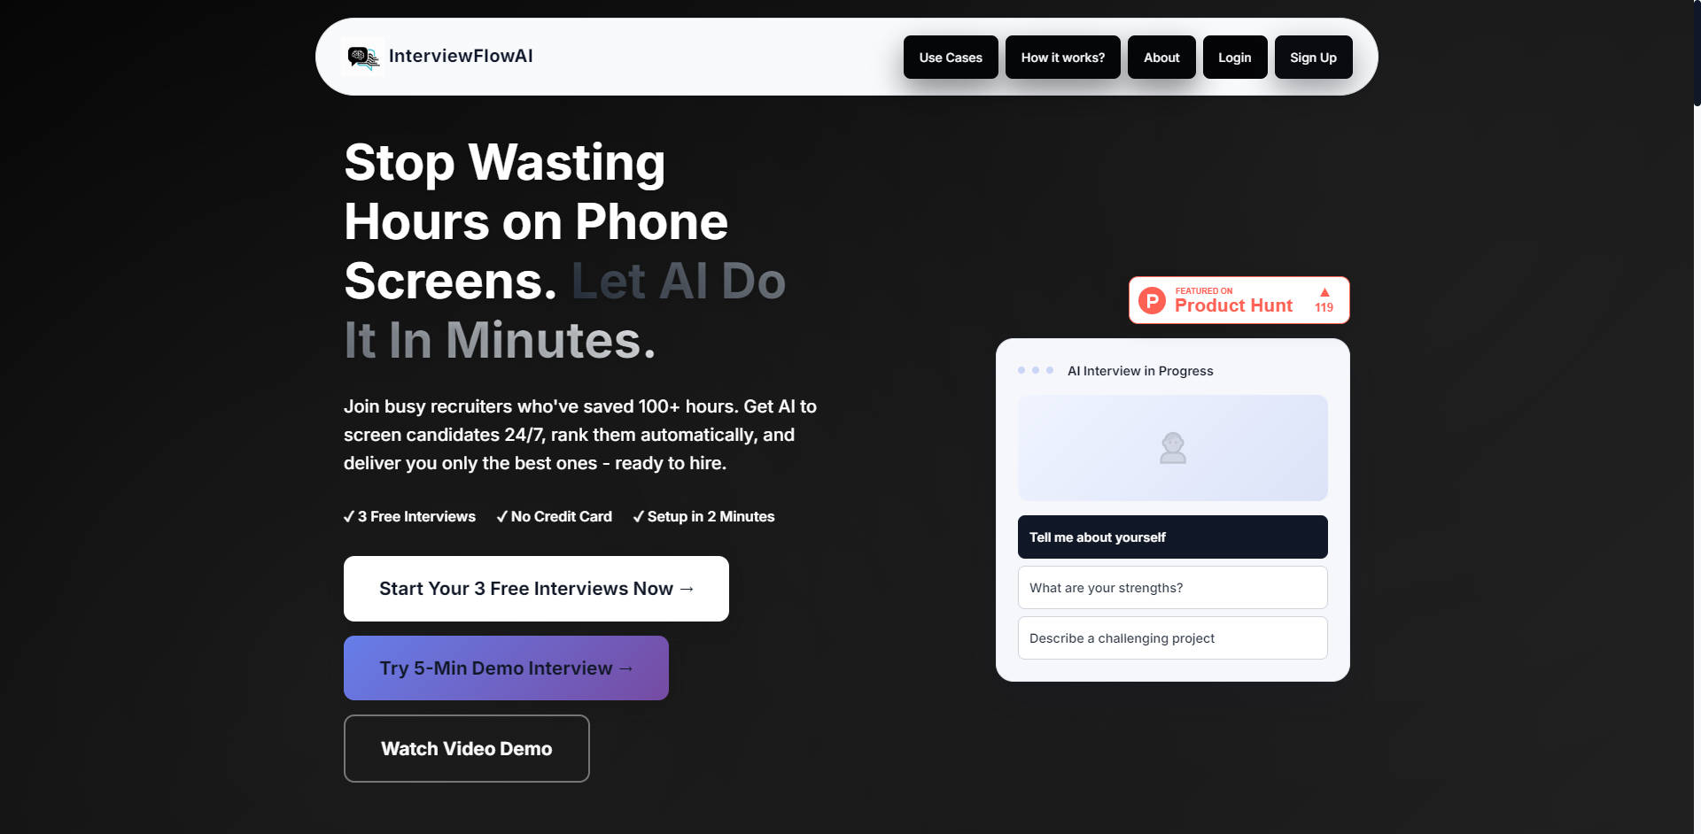1701x834 pixels.
Task: Click the three dots in interview card header
Action: (1035, 371)
